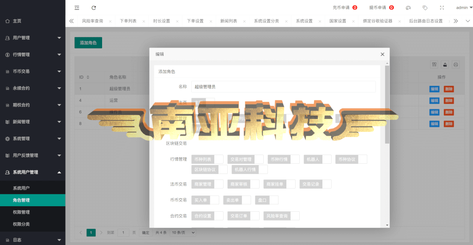Toggle the 商家管理 permission checkbox
The image size is (473, 245).
pyautogui.click(x=207, y=184)
